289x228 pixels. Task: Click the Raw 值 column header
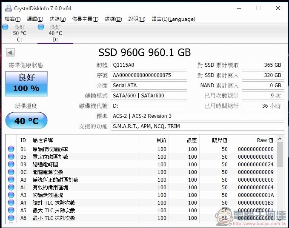(x=253, y=140)
